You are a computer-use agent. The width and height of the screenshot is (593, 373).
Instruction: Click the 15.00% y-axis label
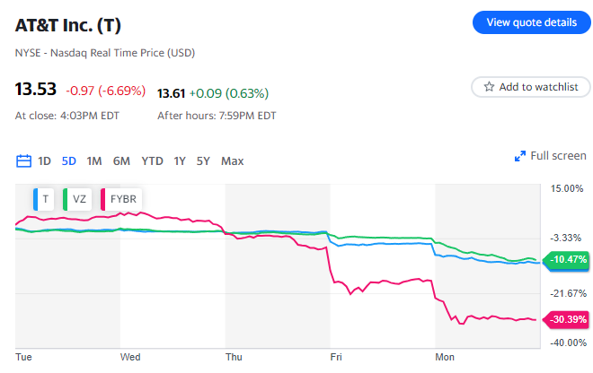567,188
